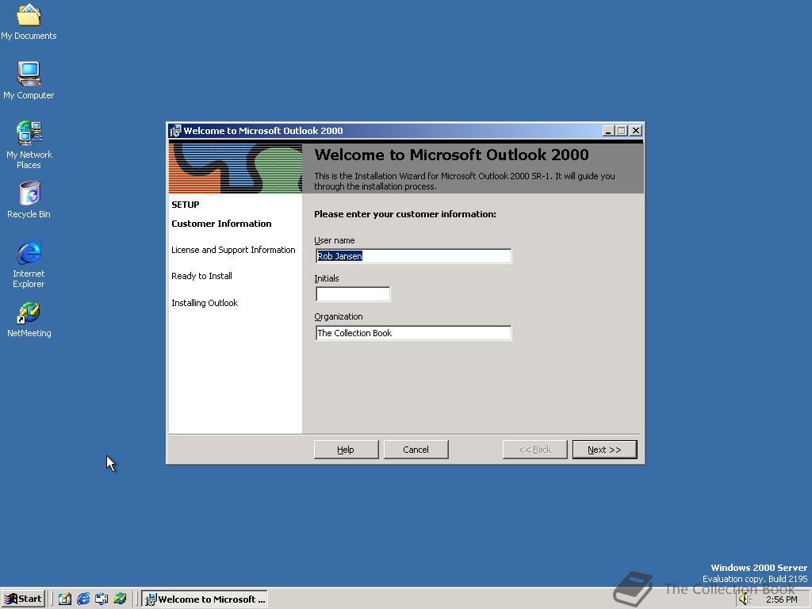
Task: Open My Computer desktop icon
Action: (x=29, y=80)
